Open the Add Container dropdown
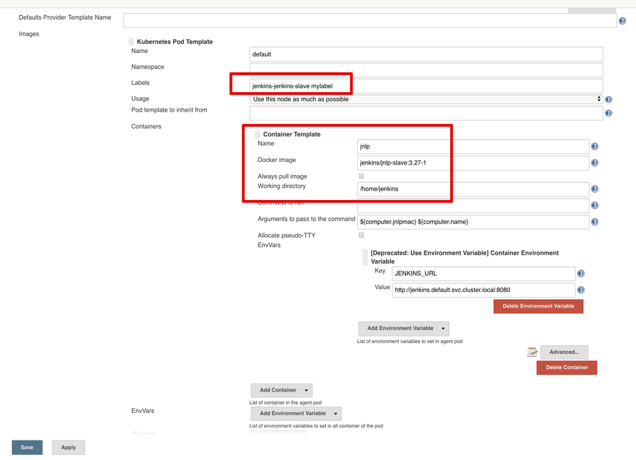 pos(281,390)
